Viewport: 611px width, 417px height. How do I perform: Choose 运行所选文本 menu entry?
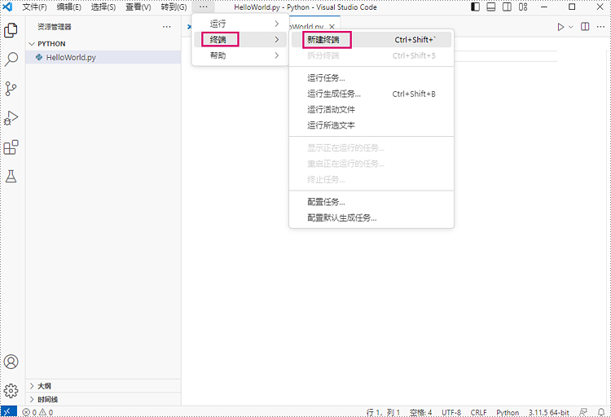coord(371,125)
